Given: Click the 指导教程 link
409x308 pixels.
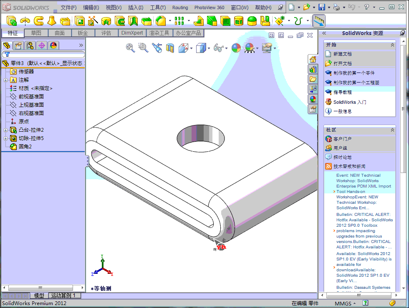Looking at the screenshot, I should coord(342,92).
